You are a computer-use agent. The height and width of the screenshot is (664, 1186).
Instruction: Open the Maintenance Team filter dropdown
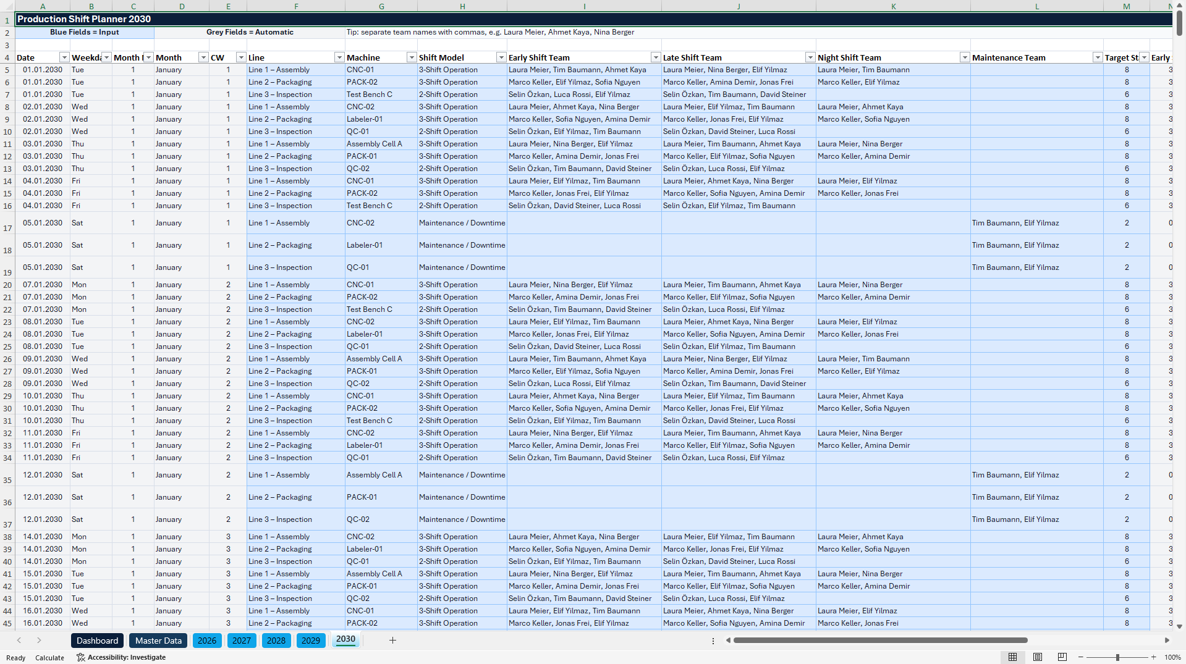(x=1098, y=57)
